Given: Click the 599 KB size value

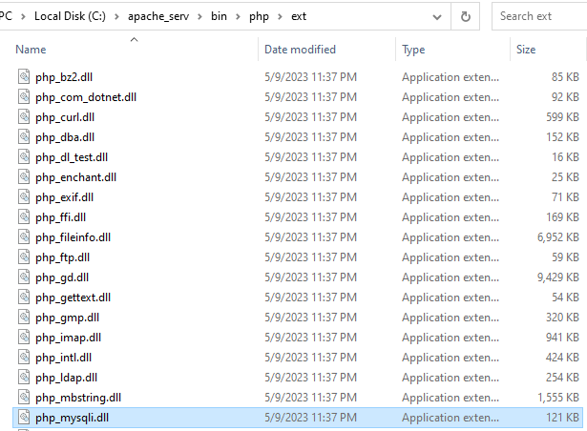Looking at the screenshot, I should click(562, 116).
